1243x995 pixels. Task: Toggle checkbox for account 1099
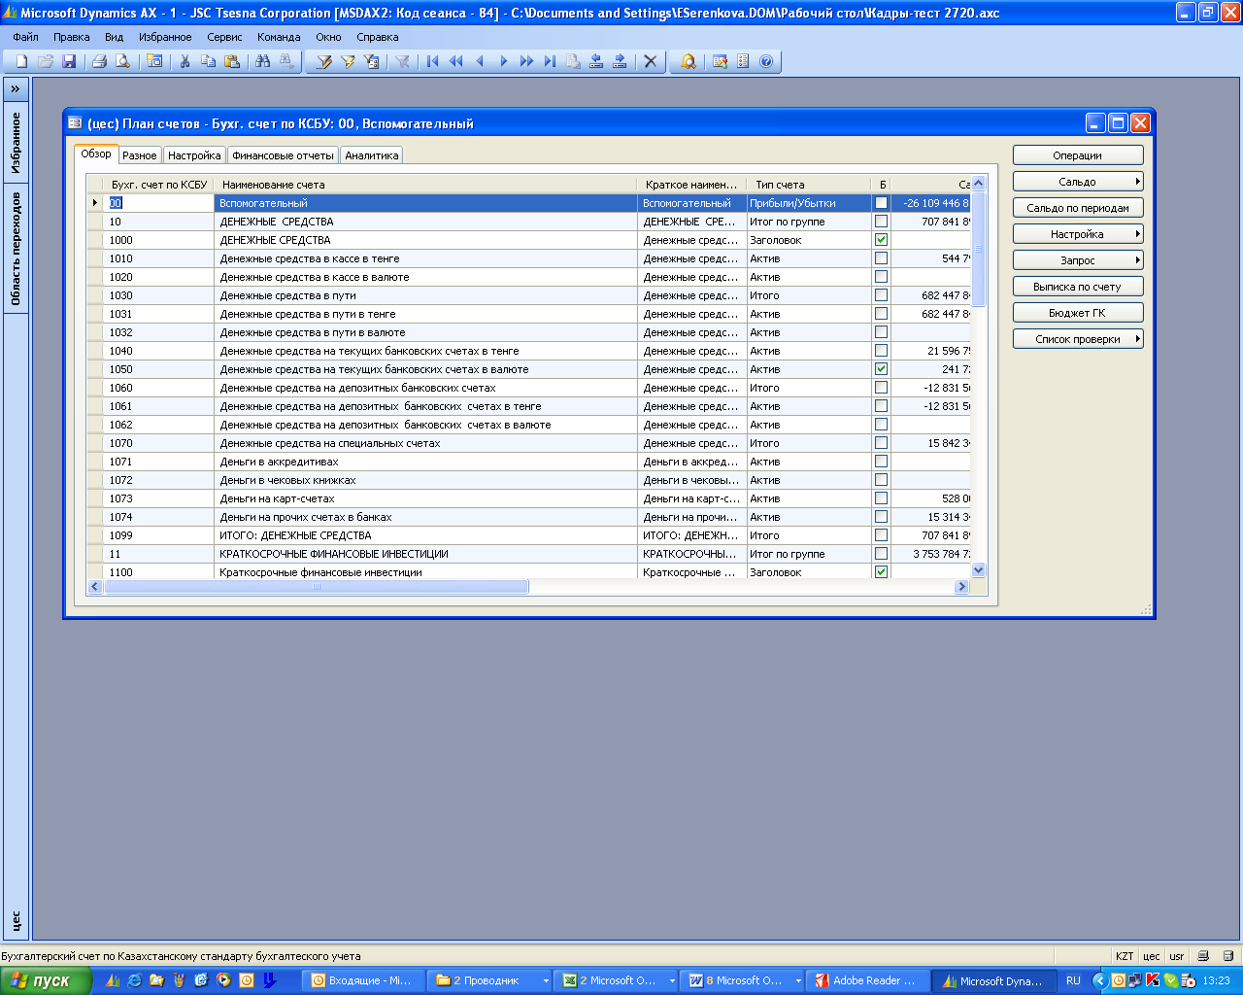(881, 535)
